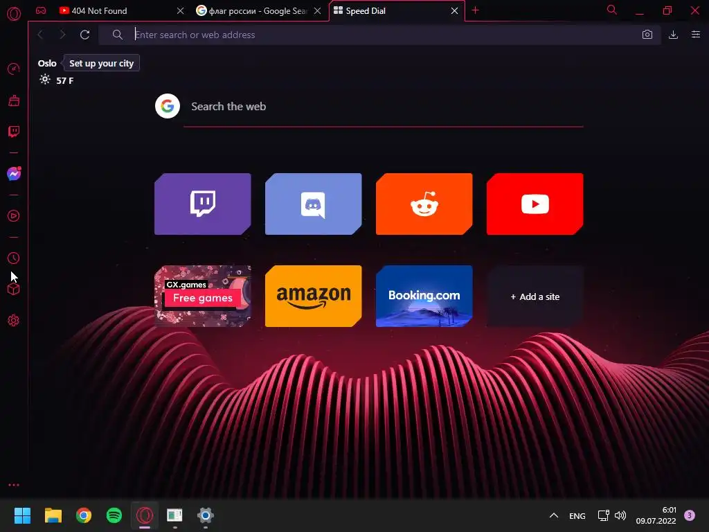Click the address bar field

(x=380, y=35)
